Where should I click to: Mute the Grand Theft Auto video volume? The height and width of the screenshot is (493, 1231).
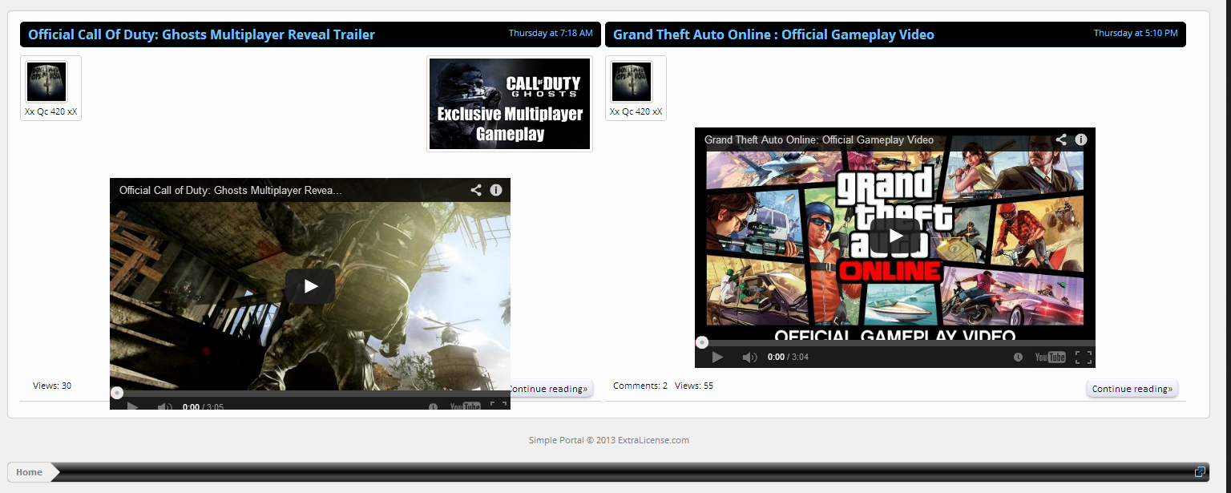point(749,358)
